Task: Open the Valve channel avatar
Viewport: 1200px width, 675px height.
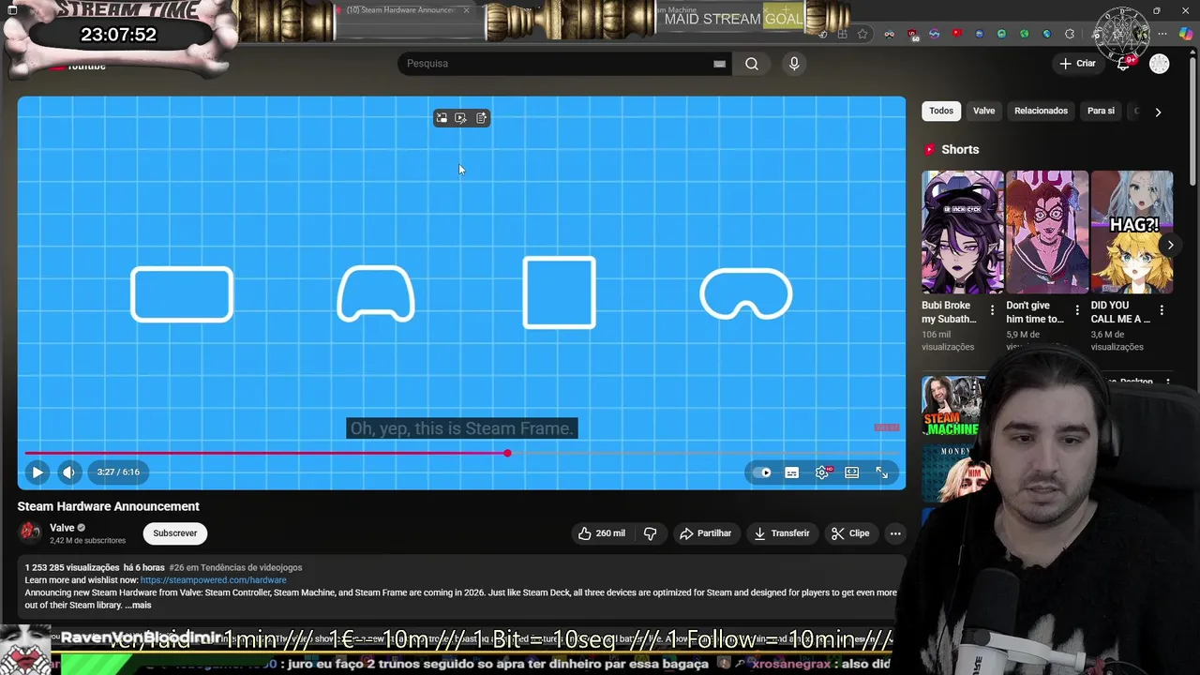Action: [x=31, y=532]
